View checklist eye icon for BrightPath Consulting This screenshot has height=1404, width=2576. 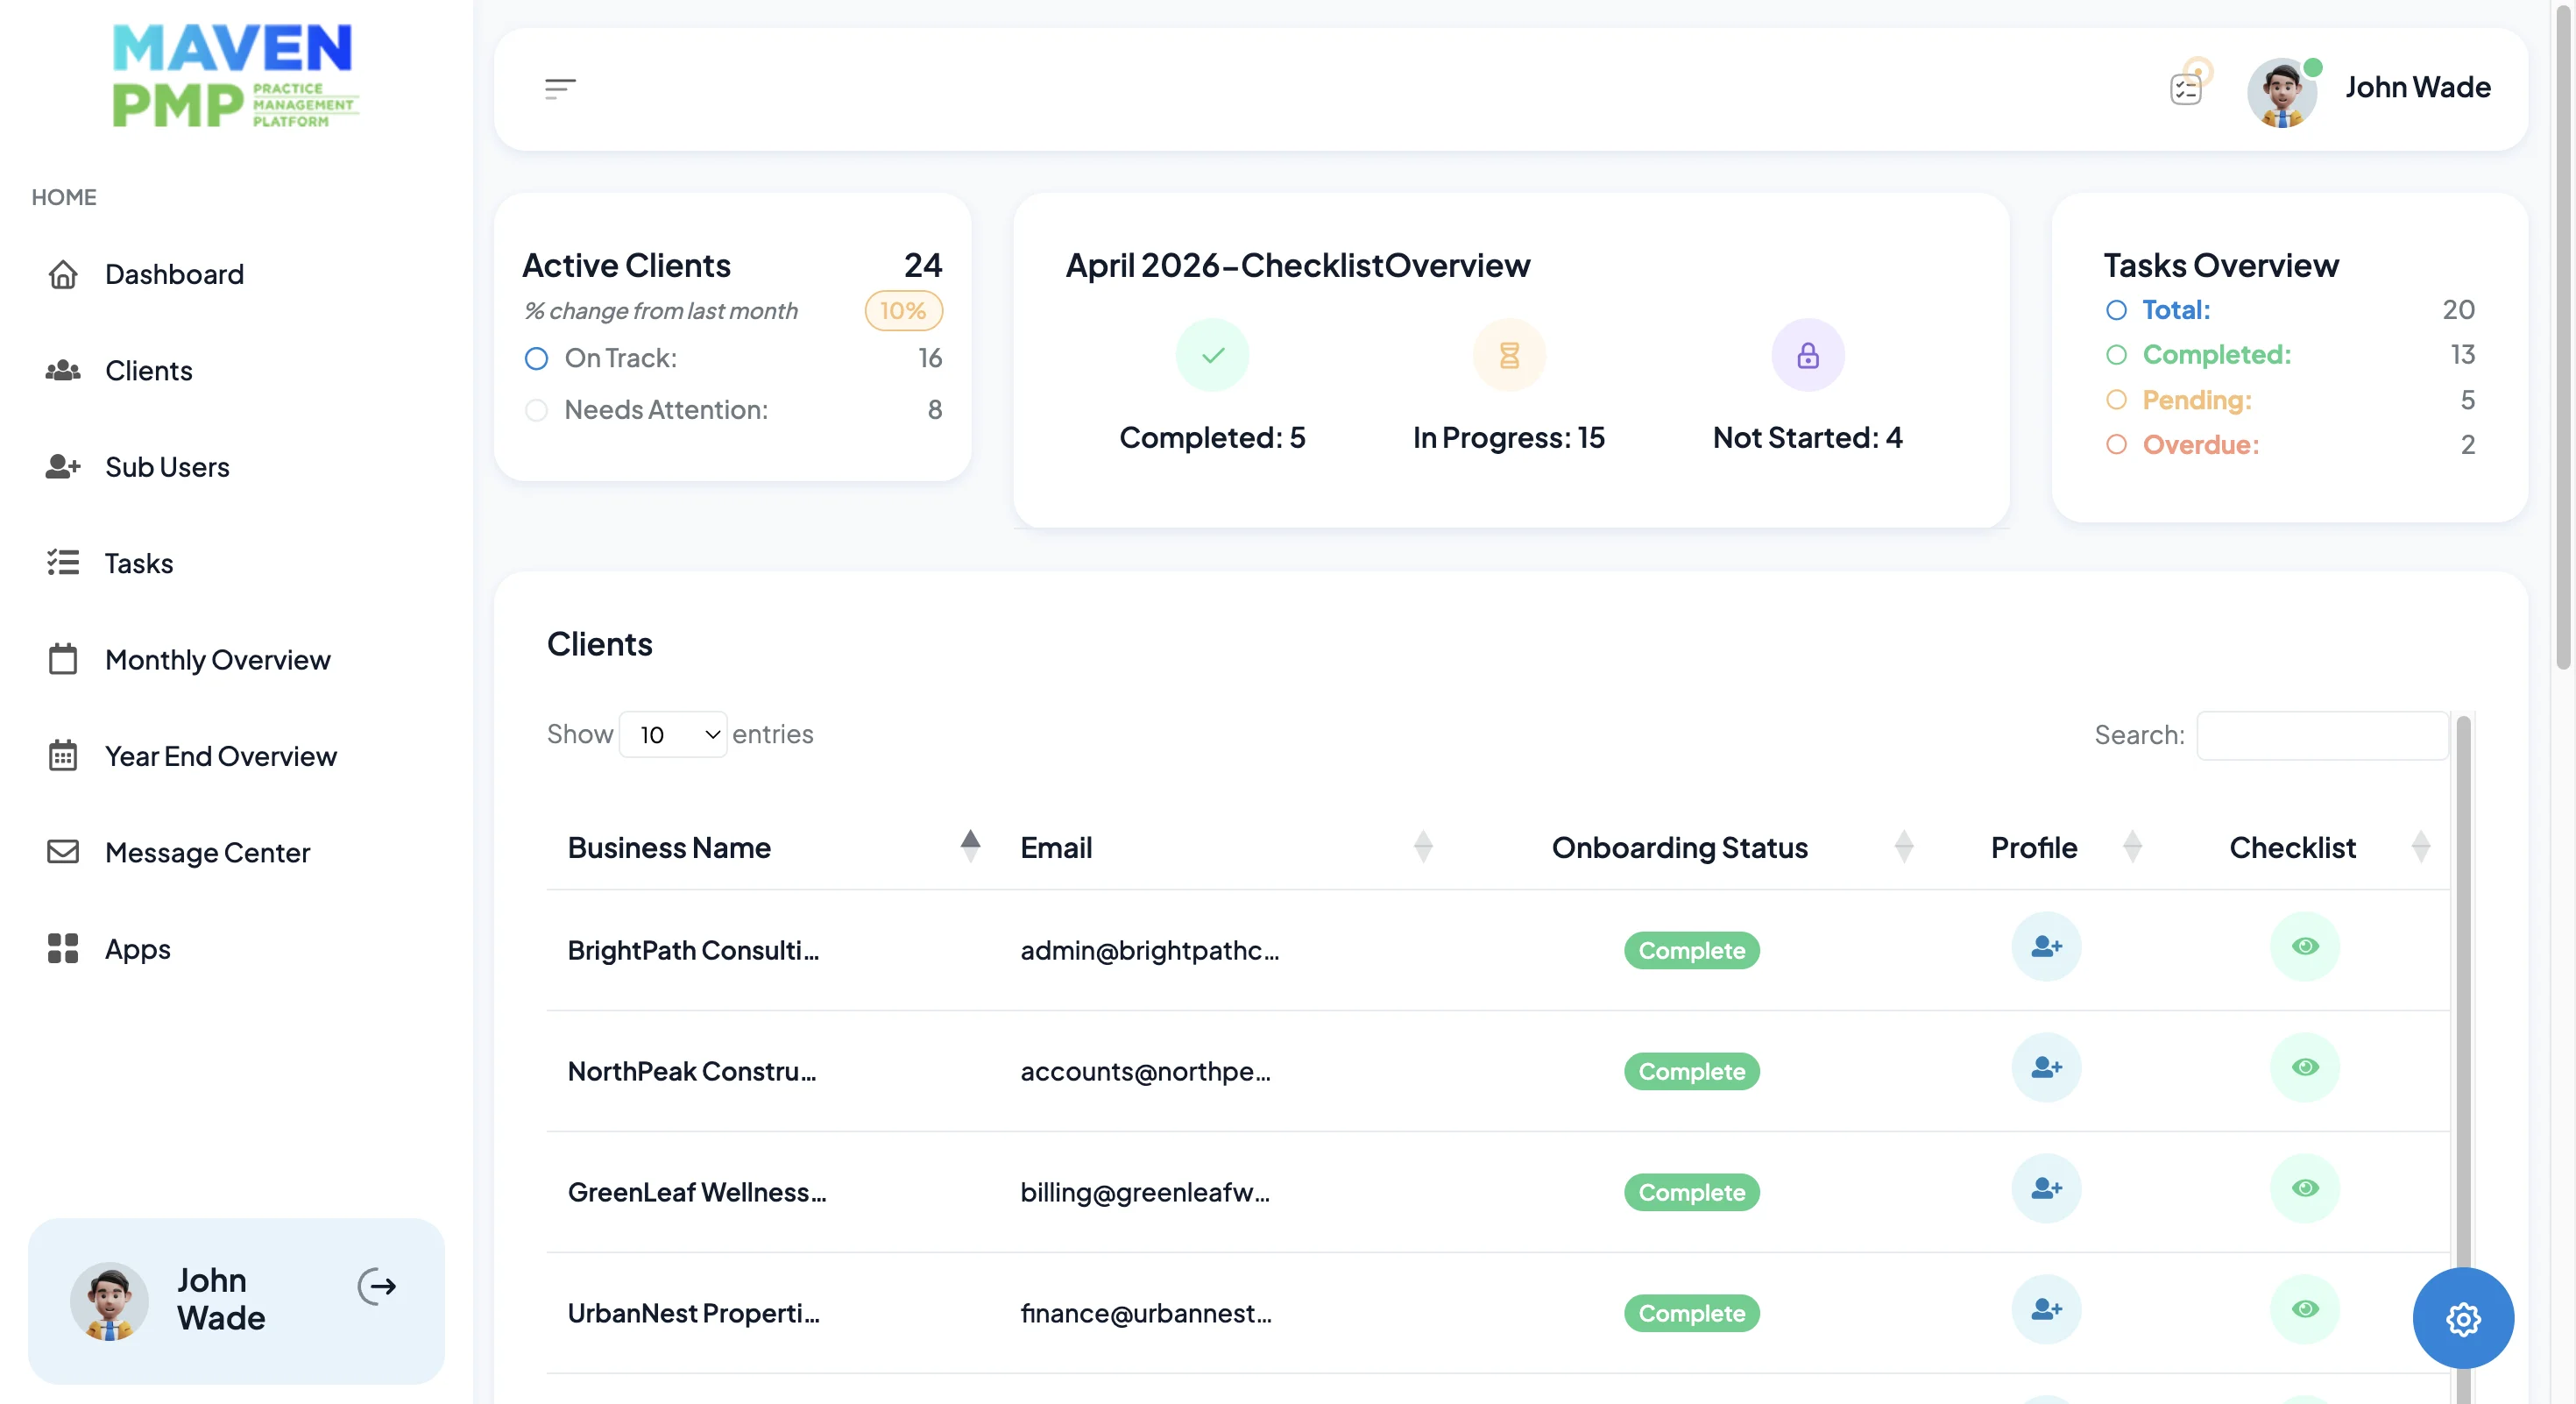[2305, 946]
